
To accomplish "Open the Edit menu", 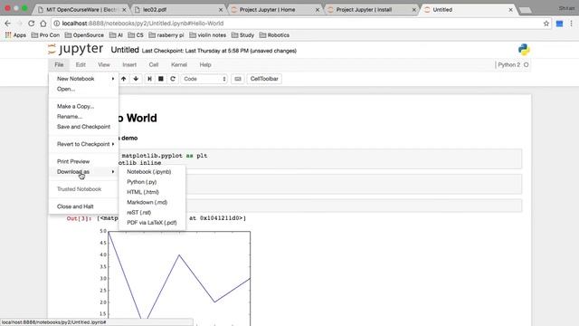I will [81, 64].
